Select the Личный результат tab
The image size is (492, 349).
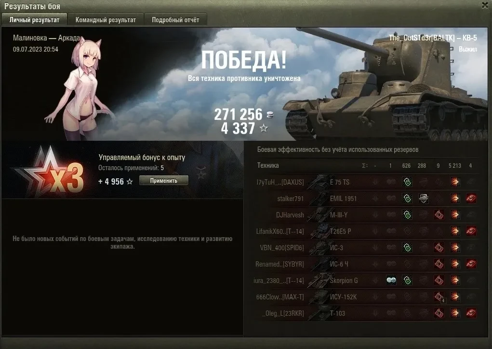(x=34, y=20)
